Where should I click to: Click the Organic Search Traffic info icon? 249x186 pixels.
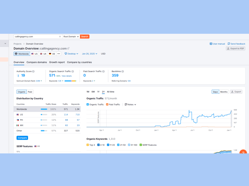point(73,71)
